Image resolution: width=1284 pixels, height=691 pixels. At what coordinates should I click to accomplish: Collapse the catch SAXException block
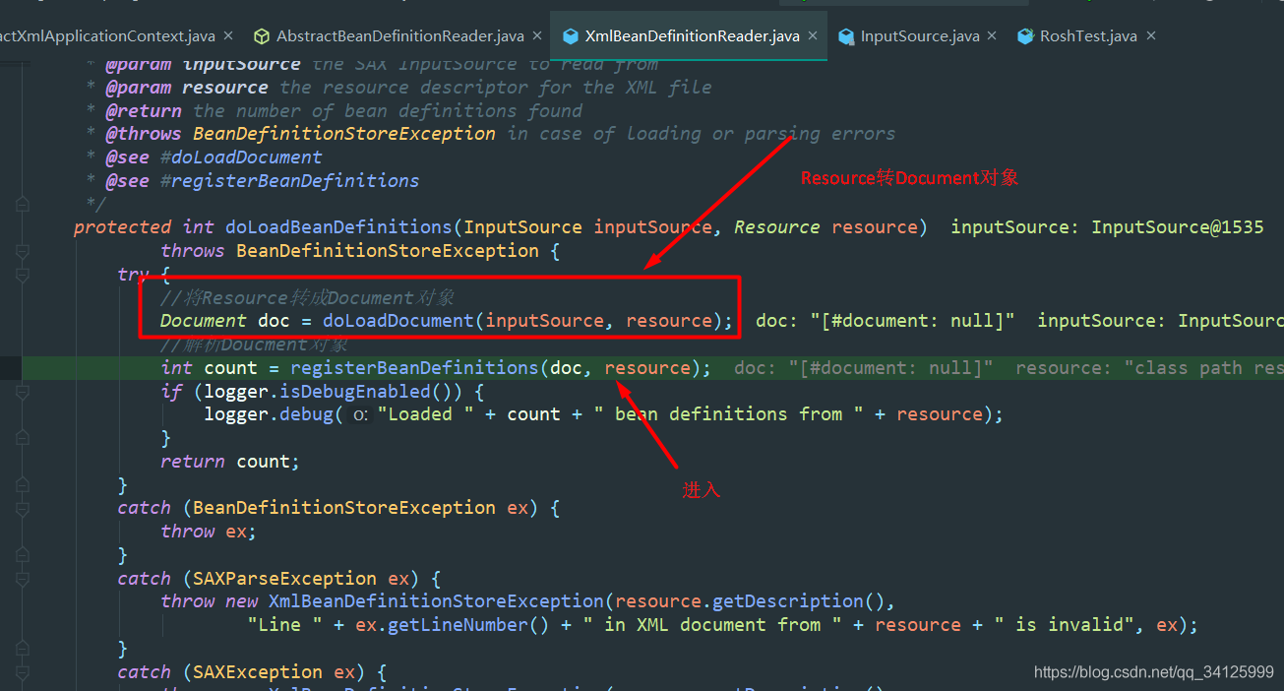[x=23, y=672]
